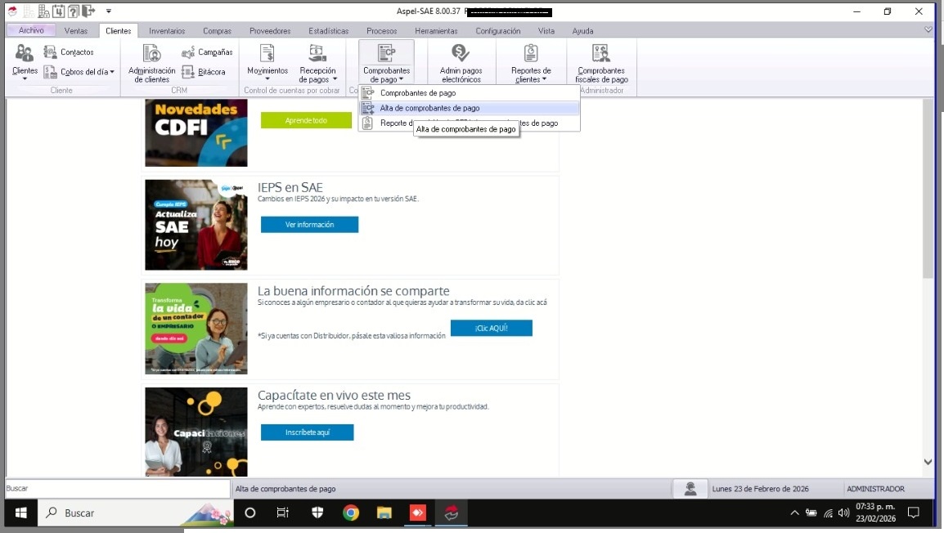Open Administración de clientes
This screenshot has width=944, height=533.
pos(151,64)
